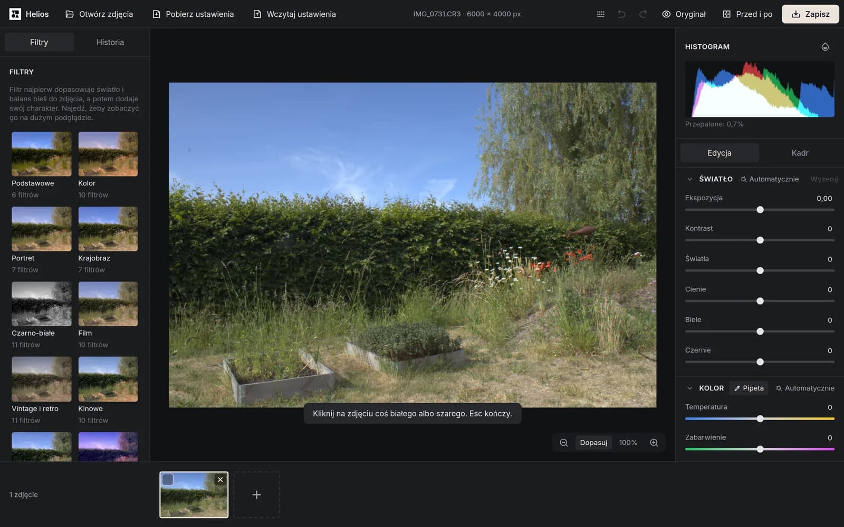Click the Ekspozycja slider handle
The height and width of the screenshot is (527, 844).
tap(760, 210)
